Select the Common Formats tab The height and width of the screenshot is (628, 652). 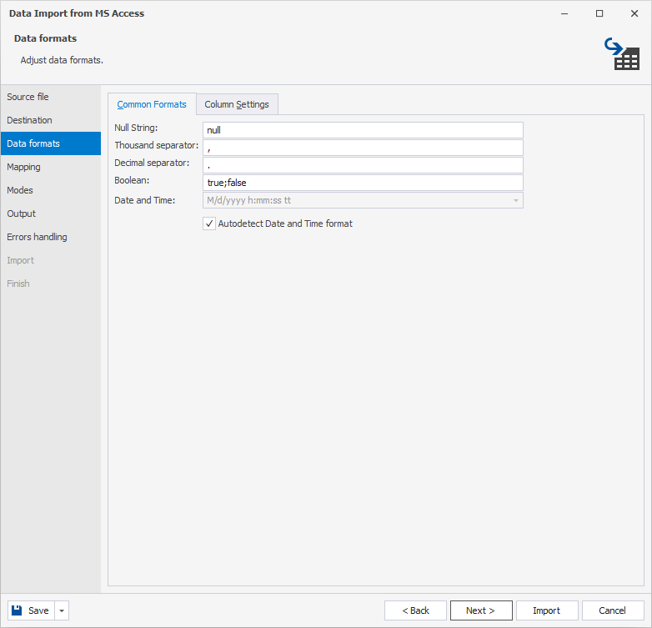click(152, 104)
